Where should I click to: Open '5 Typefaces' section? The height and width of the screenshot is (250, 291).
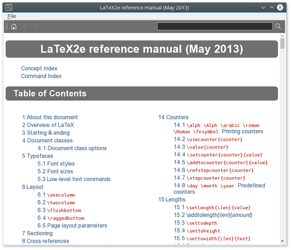click(38, 156)
